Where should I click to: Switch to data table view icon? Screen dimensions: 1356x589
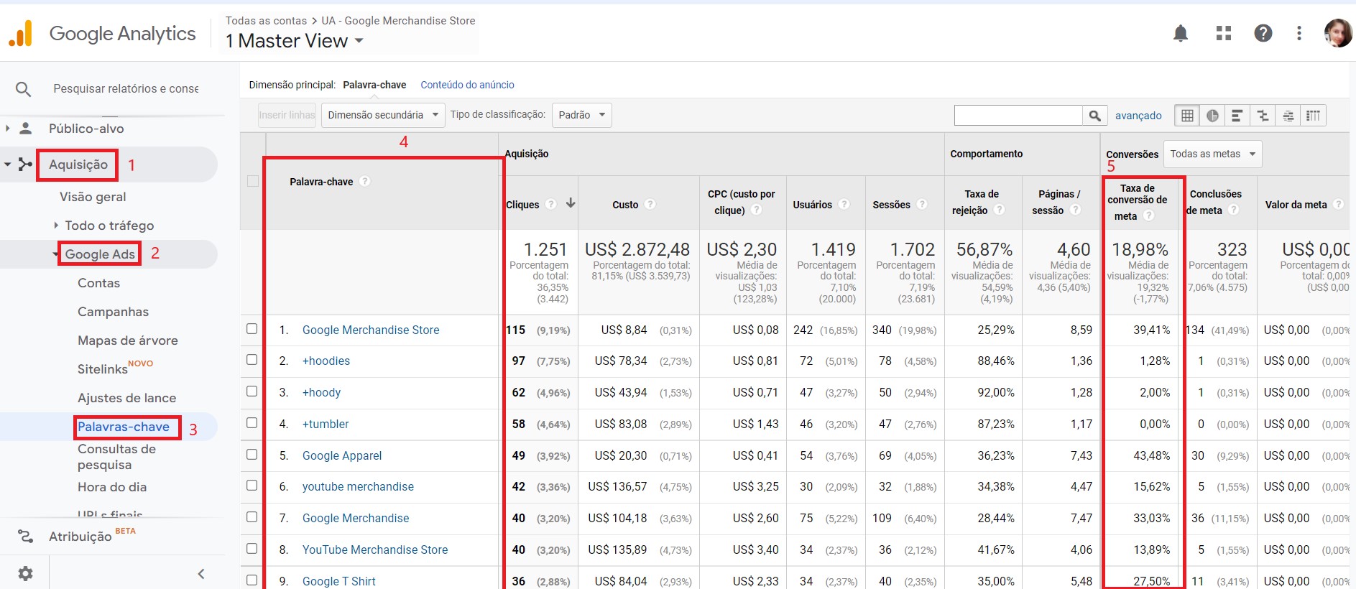click(x=1187, y=116)
